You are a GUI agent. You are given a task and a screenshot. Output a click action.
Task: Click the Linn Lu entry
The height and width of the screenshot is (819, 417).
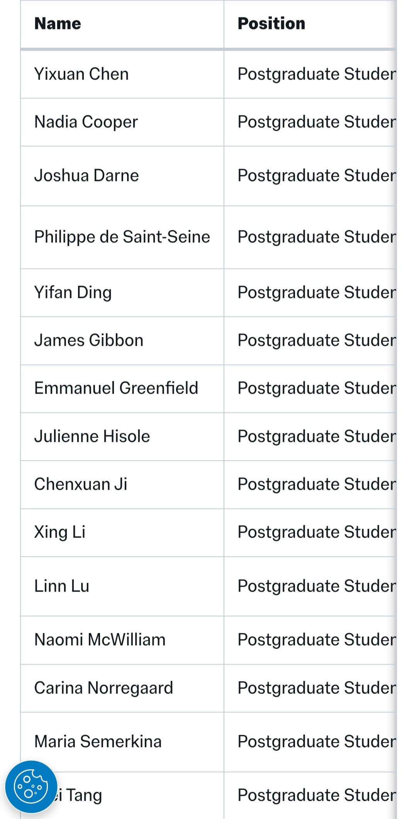(x=62, y=586)
